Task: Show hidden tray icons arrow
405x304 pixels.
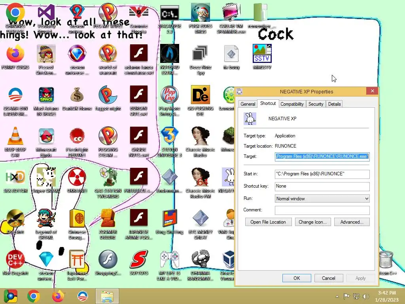Action: pos(337,296)
